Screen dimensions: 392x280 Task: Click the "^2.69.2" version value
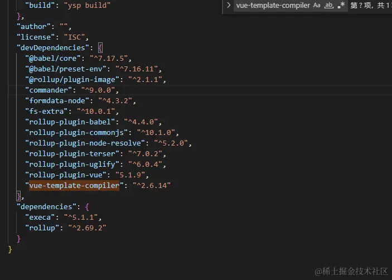(87, 228)
